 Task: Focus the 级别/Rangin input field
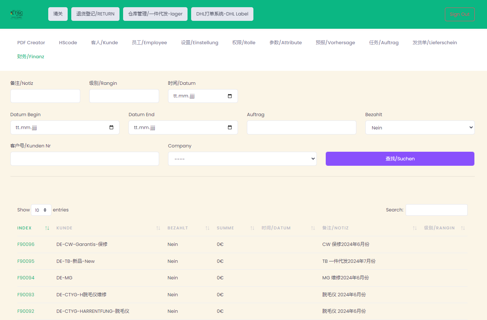click(x=124, y=96)
